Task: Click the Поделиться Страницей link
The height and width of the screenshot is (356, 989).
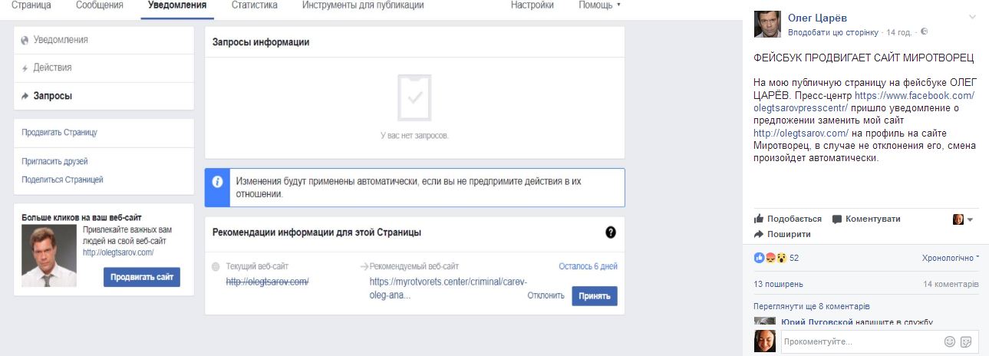Action: click(62, 180)
